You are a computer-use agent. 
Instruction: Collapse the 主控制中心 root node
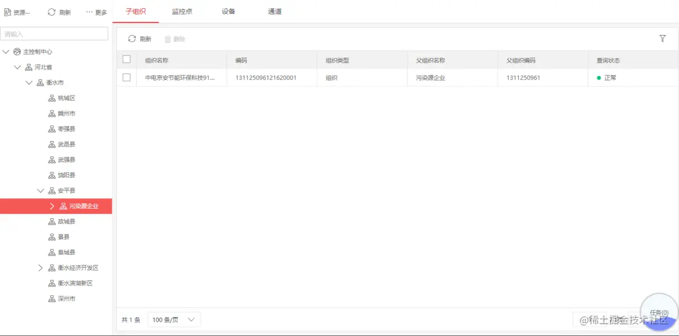[6, 52]
